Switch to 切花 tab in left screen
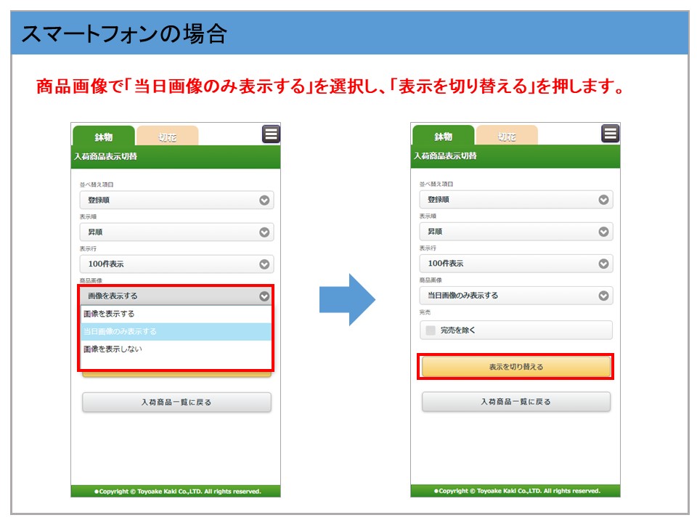Screen dimensions: 697x523 click(168, 137)
